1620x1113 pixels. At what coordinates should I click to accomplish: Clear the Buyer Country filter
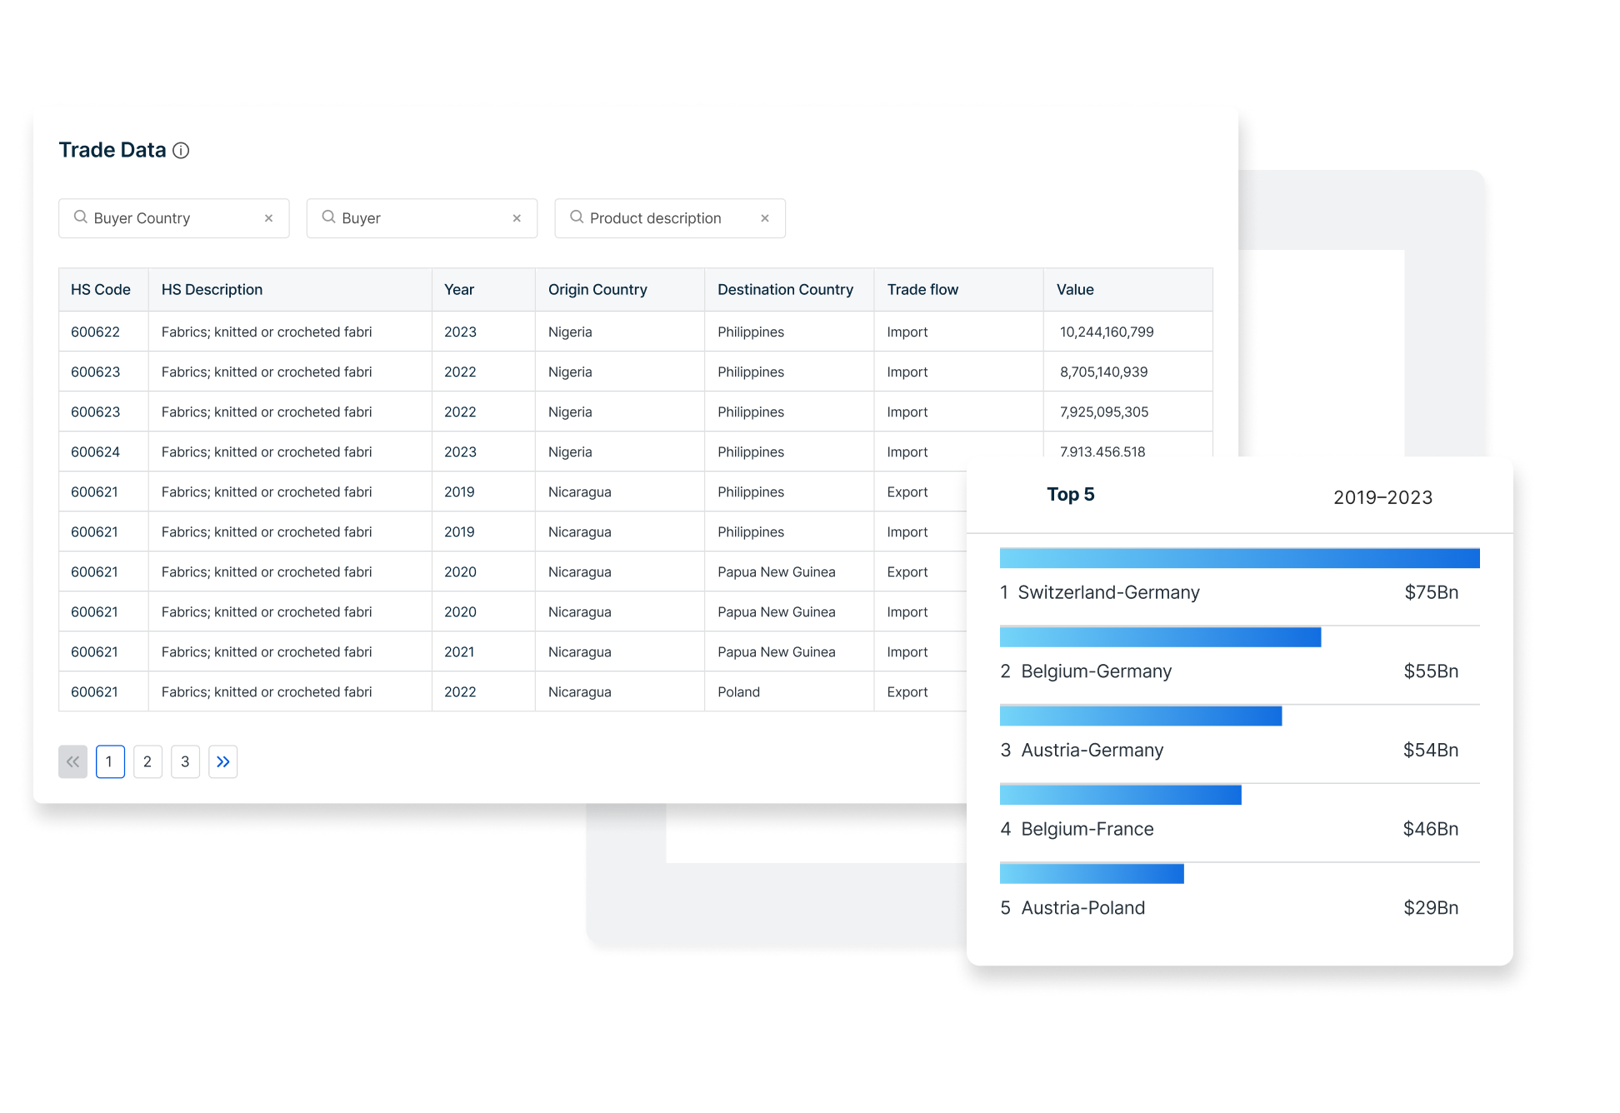tap(268, 218)
